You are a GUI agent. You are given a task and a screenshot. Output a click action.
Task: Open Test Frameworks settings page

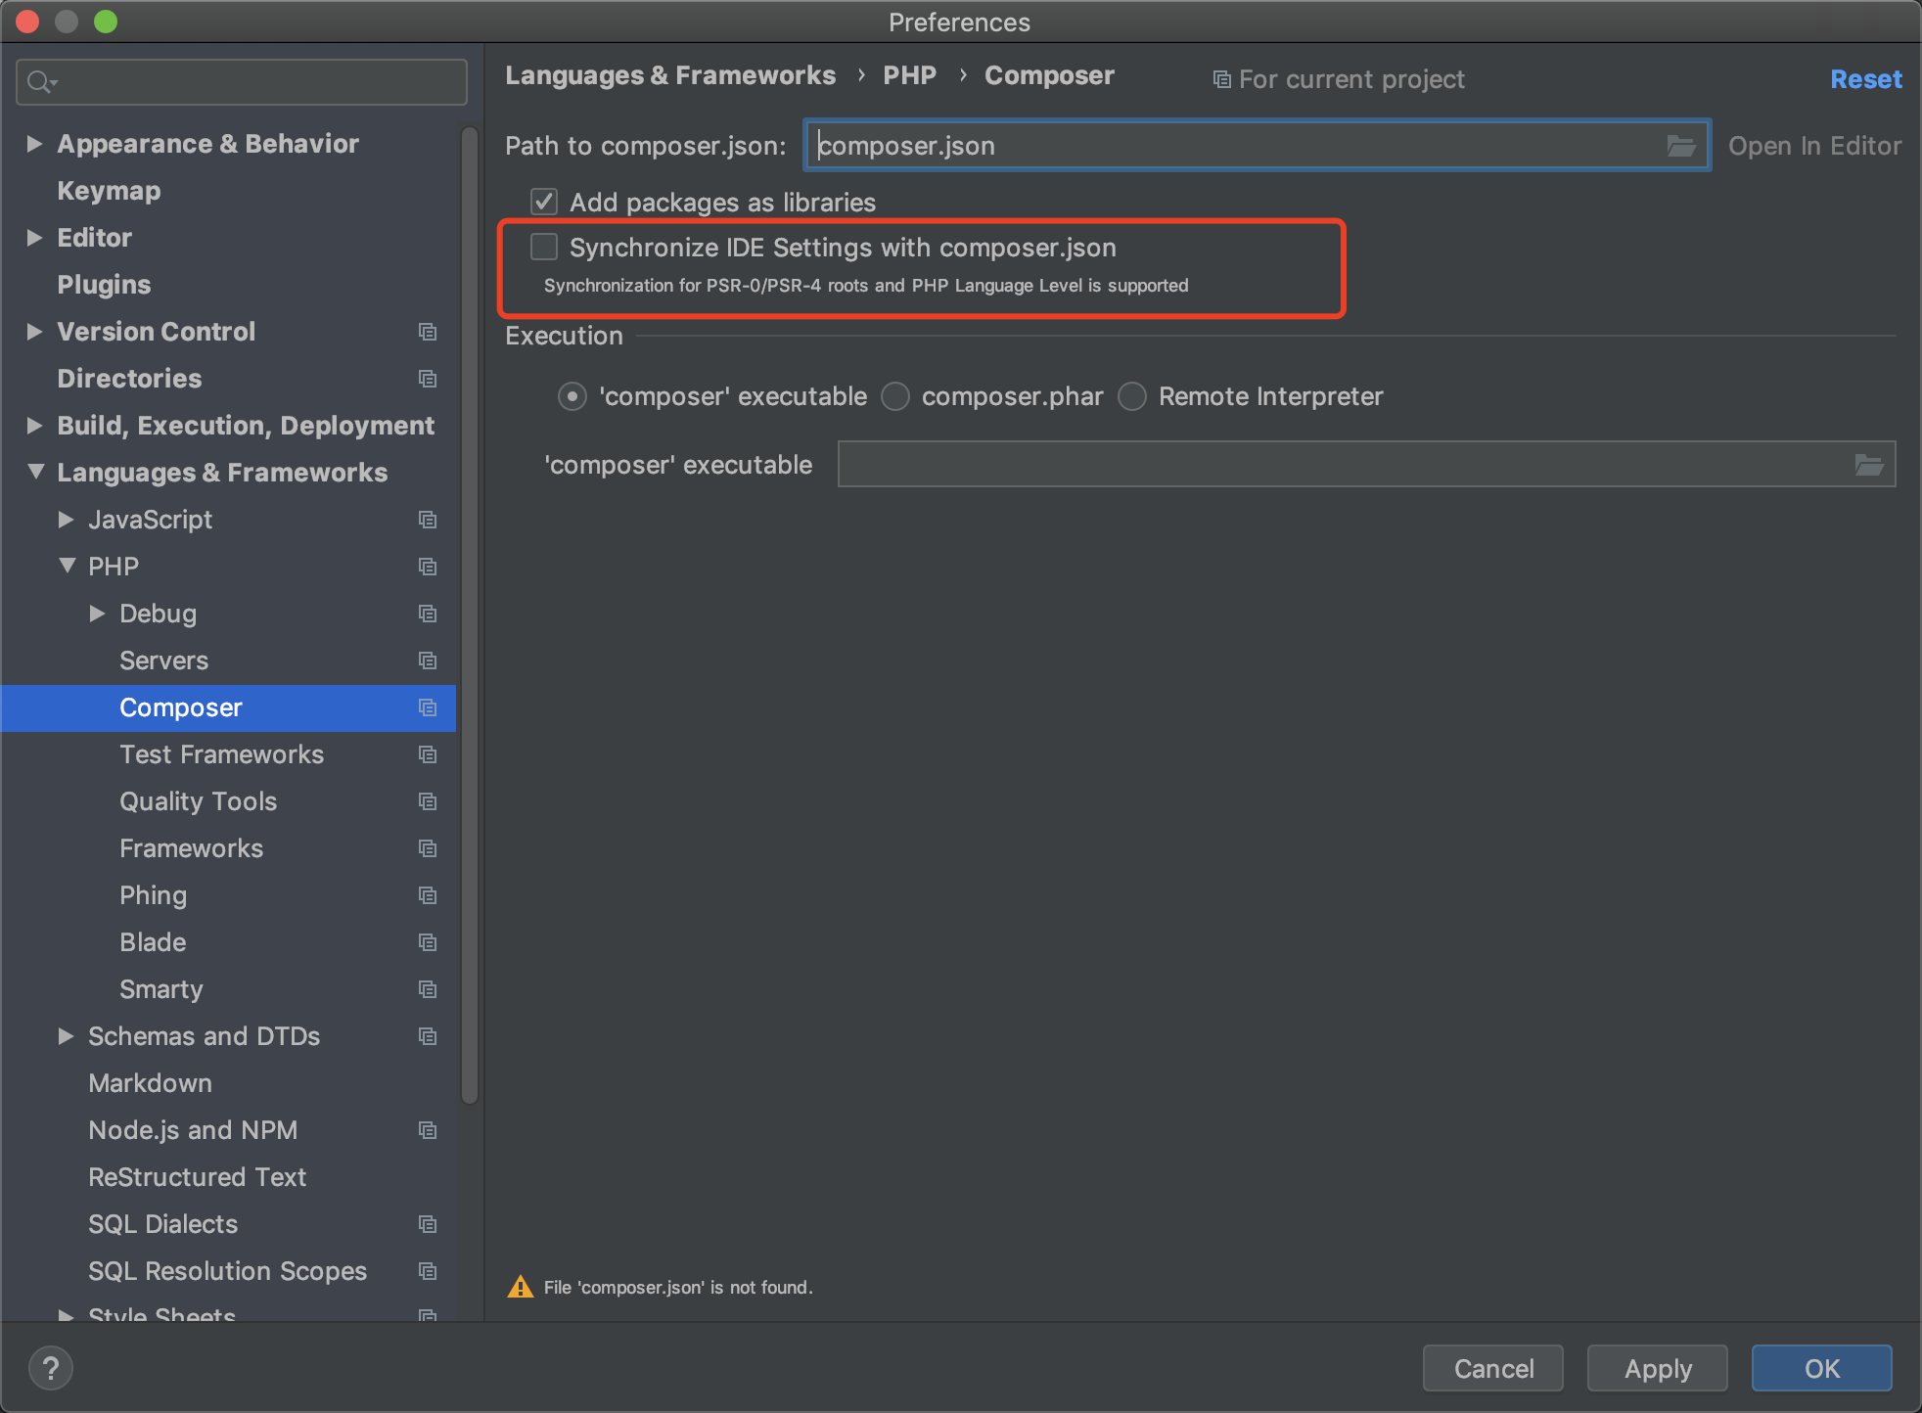[221, 754]
